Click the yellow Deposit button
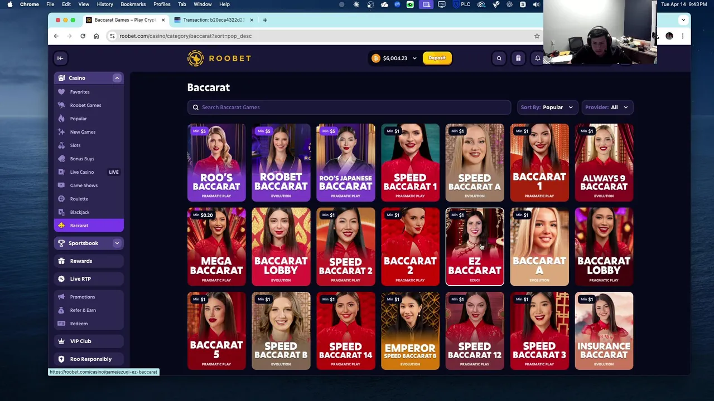The width and height of the screenshot is (714, 401). coord(437,58)
